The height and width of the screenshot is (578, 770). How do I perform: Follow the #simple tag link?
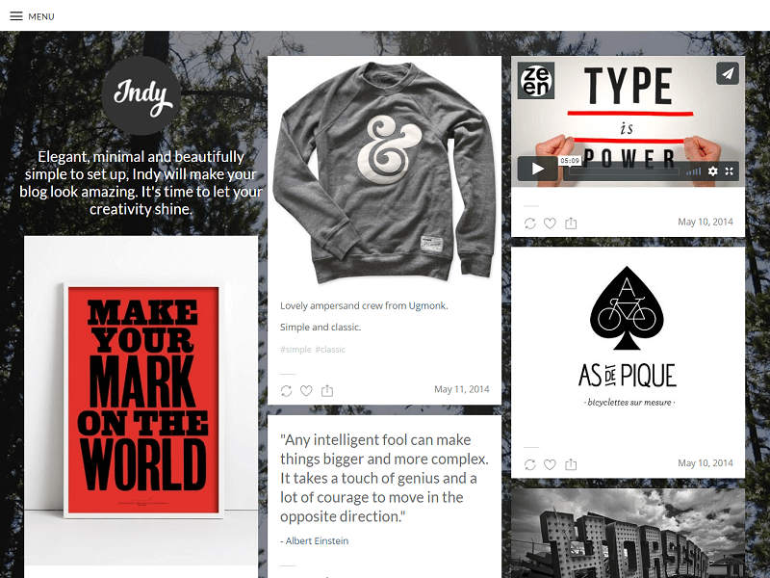pyautogui.click(x=295, y=350)
